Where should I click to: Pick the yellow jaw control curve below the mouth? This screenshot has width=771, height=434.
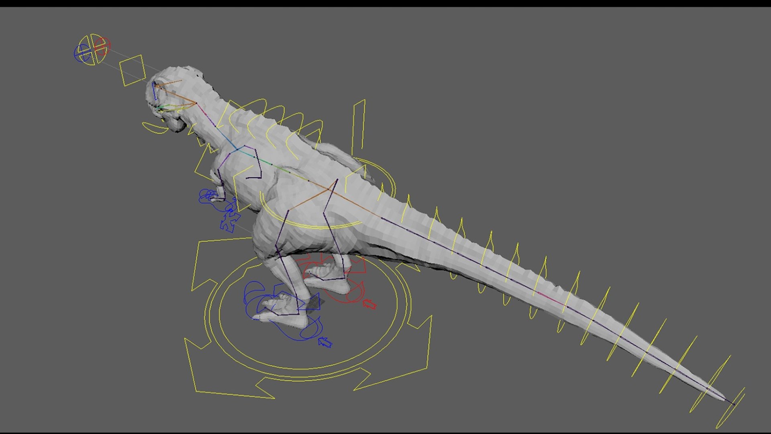pyautogui.click(x=156, y=128)
